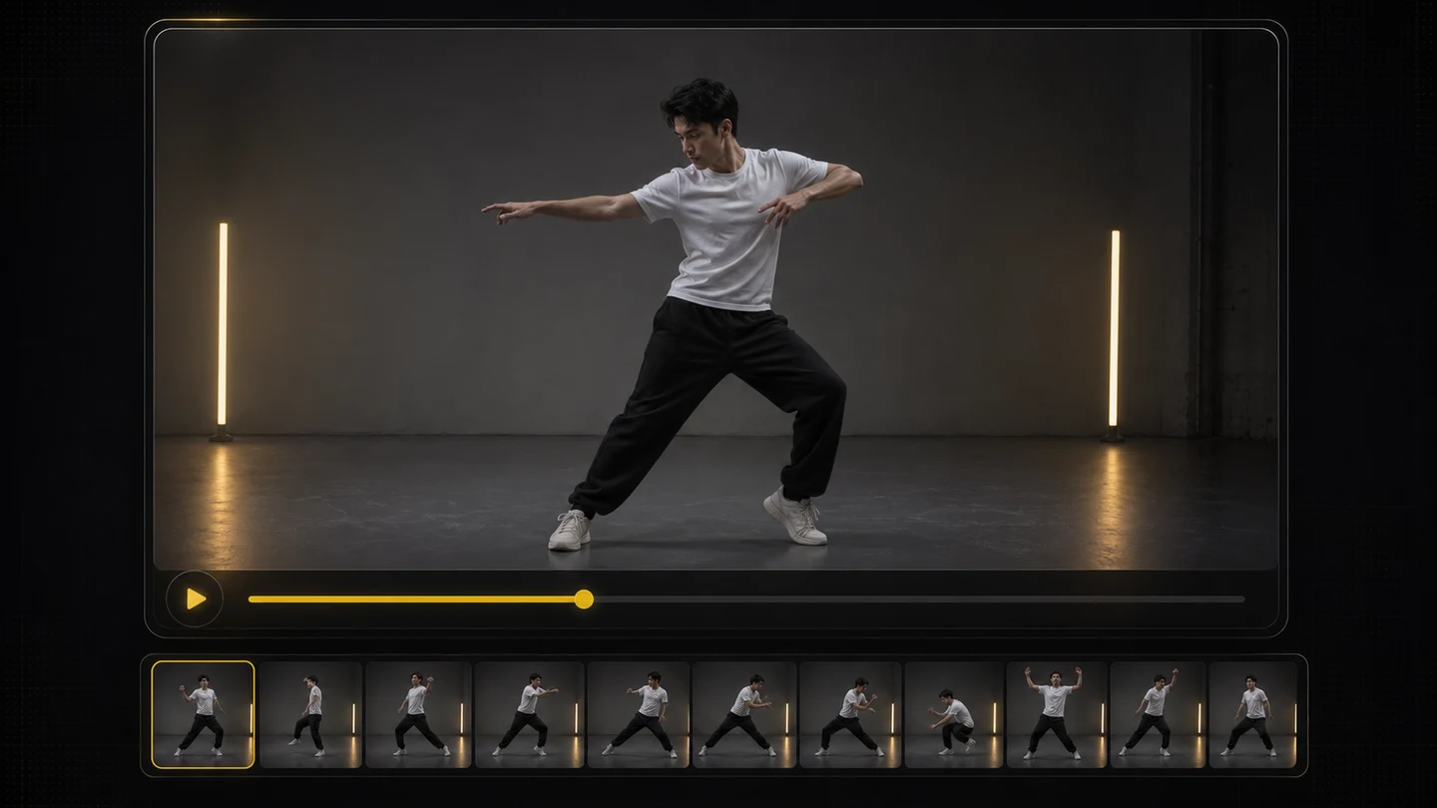Select the third thumbnail with fist raised near head

pos(418,714)
